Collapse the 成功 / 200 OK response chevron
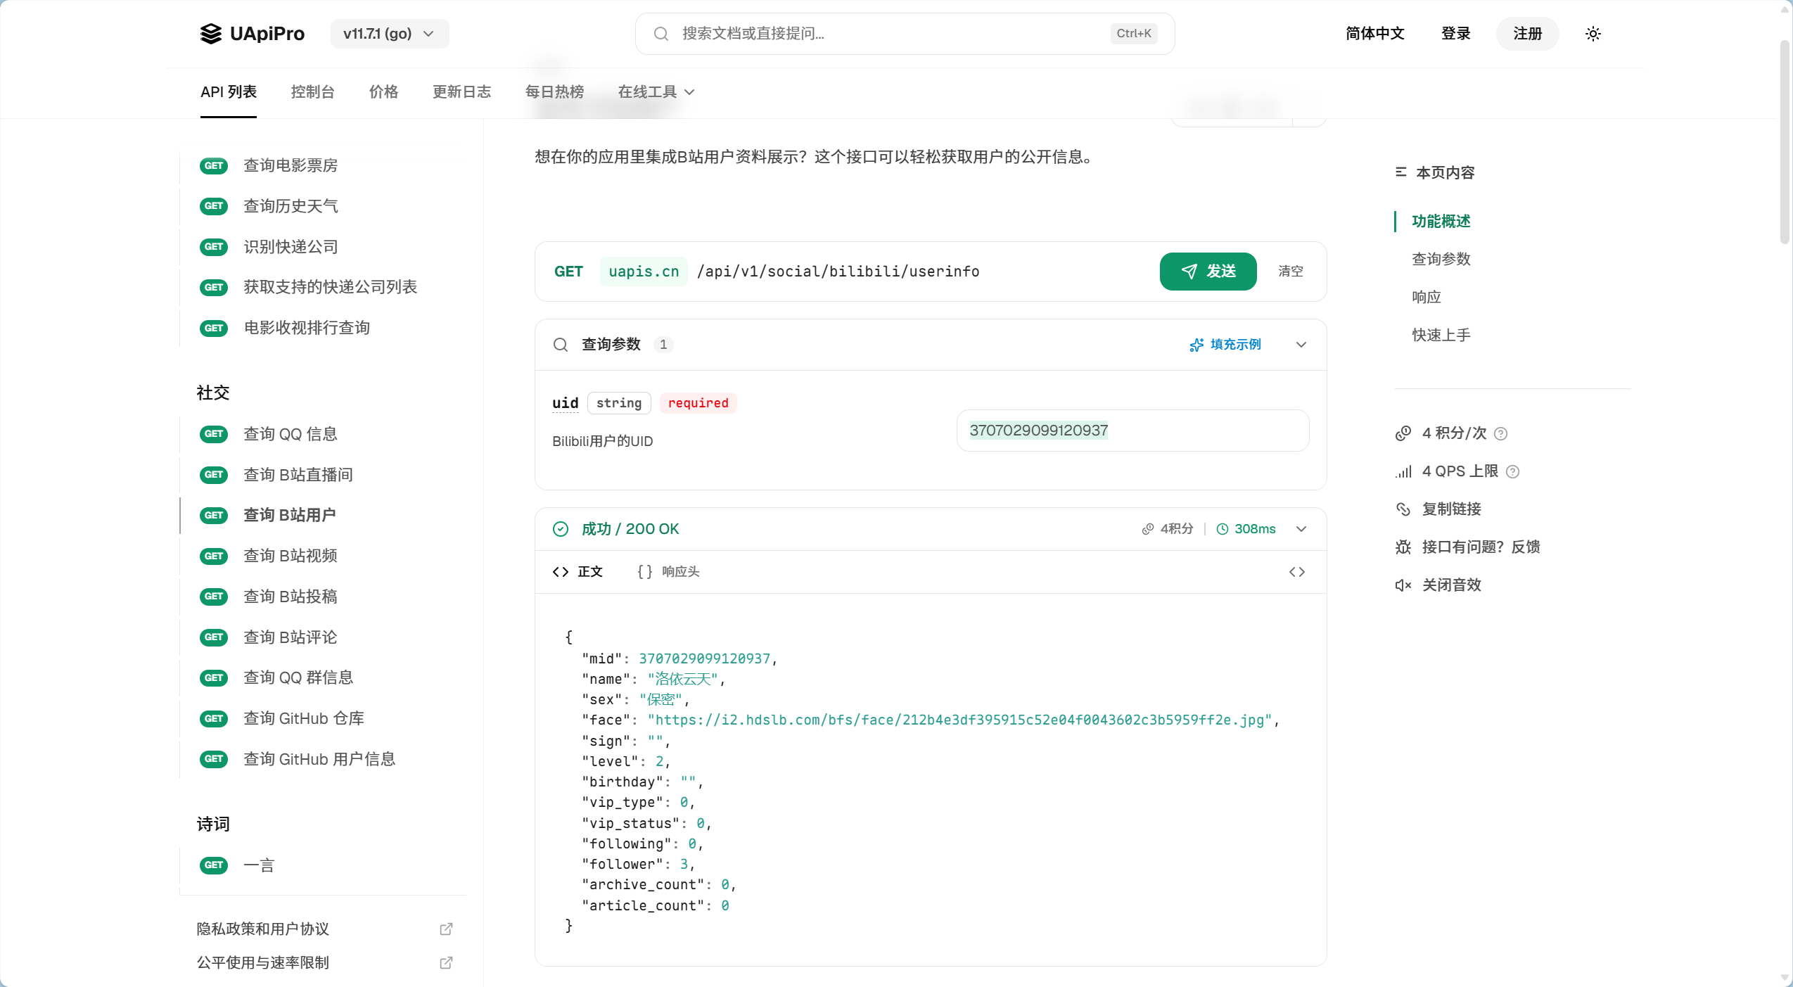 (x=1301, y=529)
